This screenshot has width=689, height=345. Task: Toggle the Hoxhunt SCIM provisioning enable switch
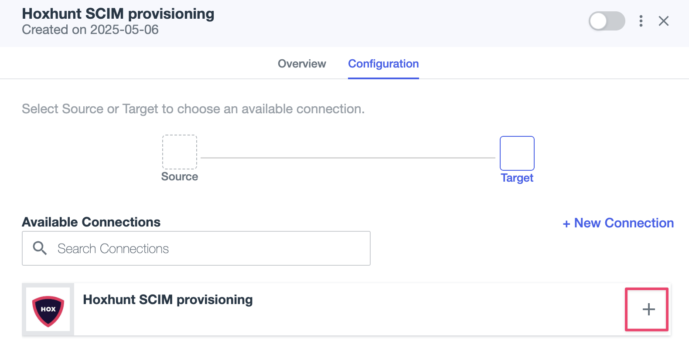[x=607, y=21]
